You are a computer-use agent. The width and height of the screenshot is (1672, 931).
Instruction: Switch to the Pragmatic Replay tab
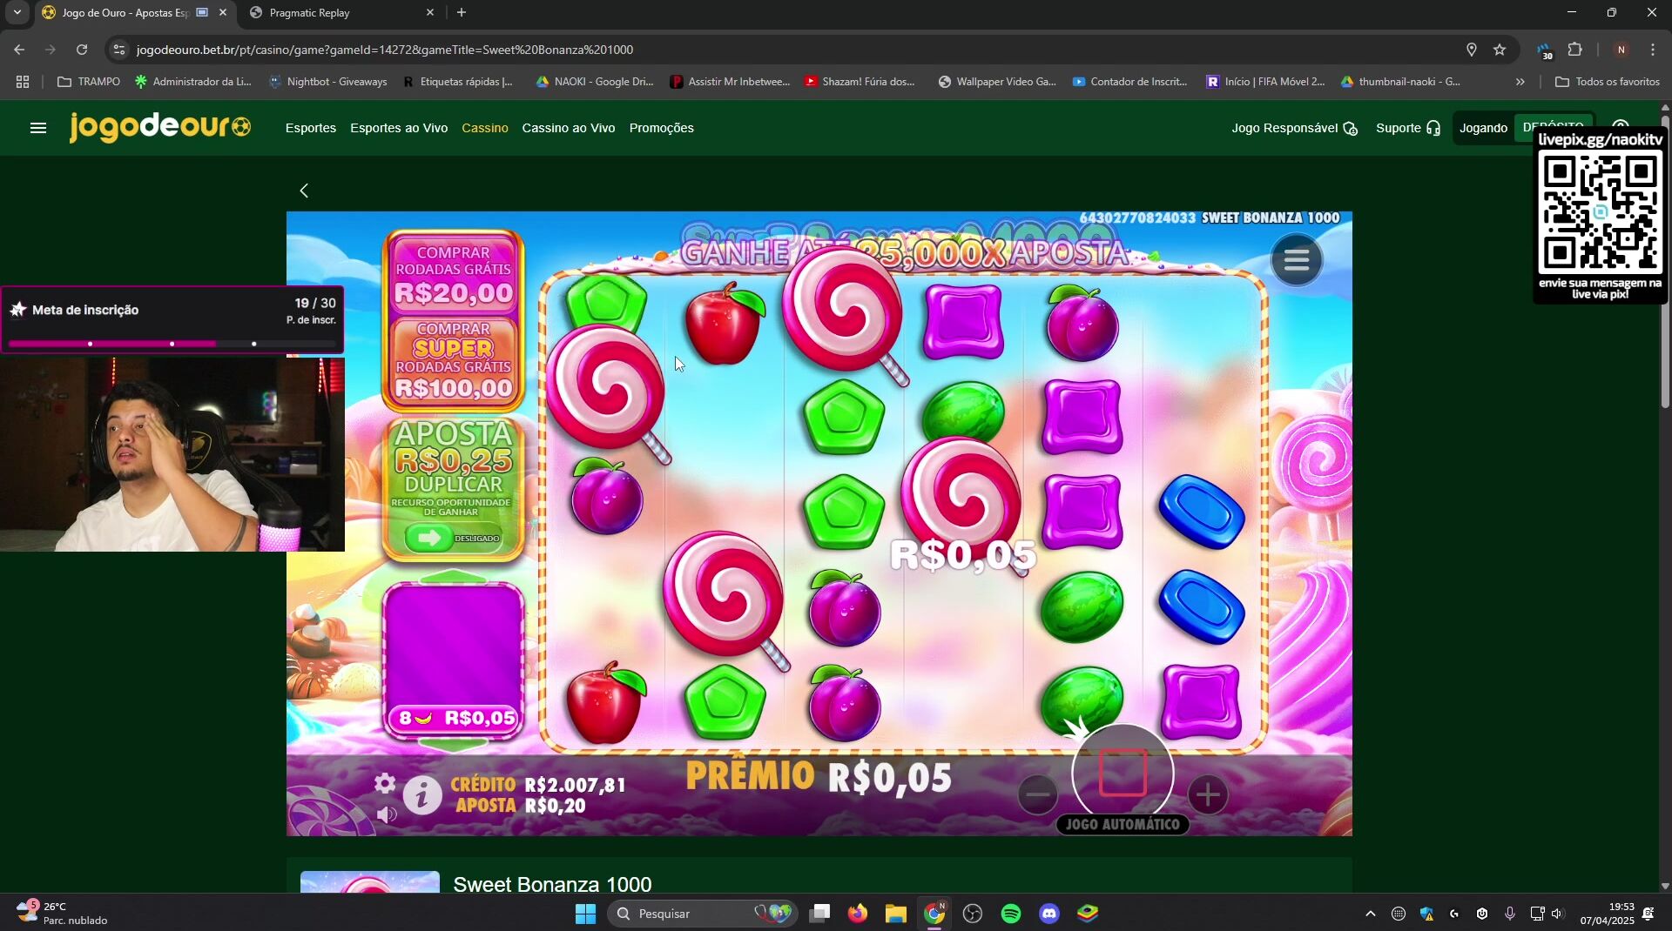(x=341, y=13)
